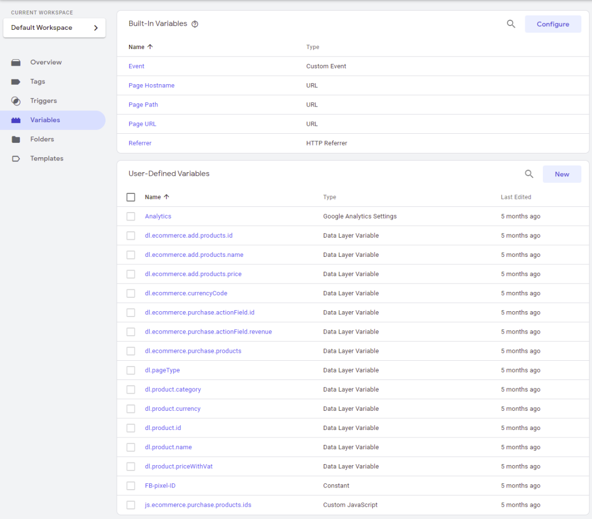Select the Variables menu item
592x519 pixels.
coord(53,120)
